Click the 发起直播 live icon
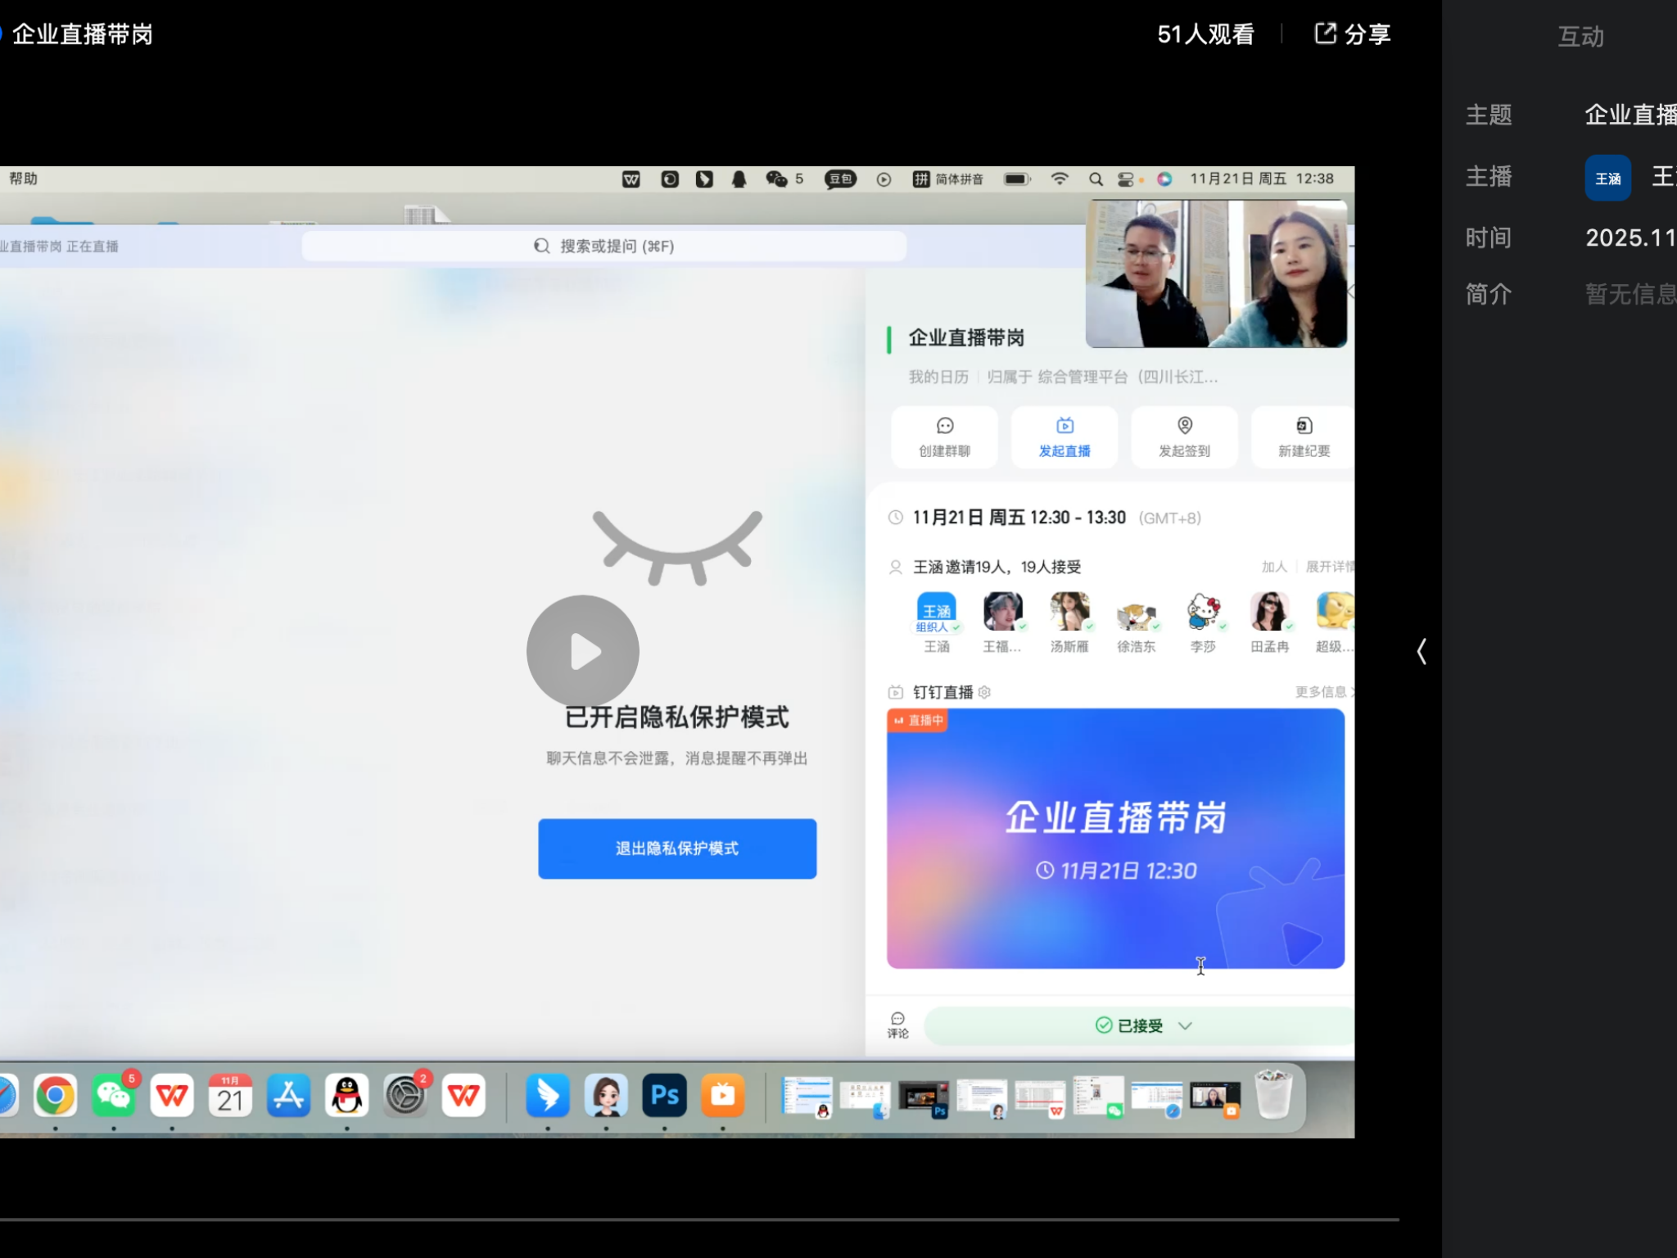Image resolution: width=1677 pixels, height=1258 pixels. click(1065, 426)
